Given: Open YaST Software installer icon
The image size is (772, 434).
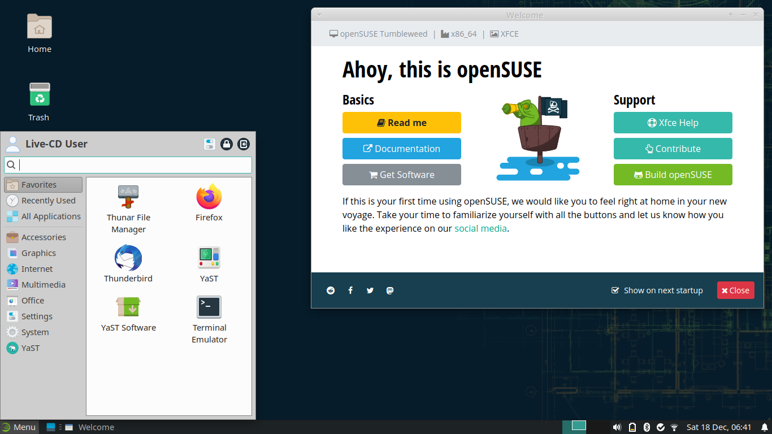Looking at the screenshot, I should tap(128, 314).
